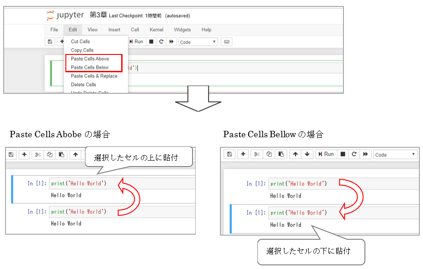Click the notebook title 第3章
Viewport: 423px width, 269px height.
tap(98, 15)
